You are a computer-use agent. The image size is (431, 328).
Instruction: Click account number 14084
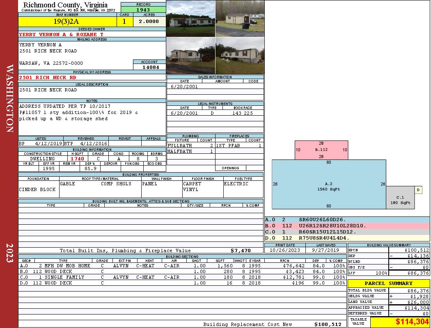[151, 67]
